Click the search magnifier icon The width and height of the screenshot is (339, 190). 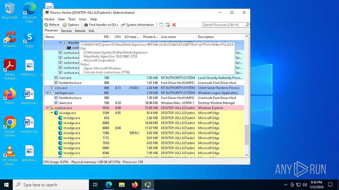click(247, 25)
